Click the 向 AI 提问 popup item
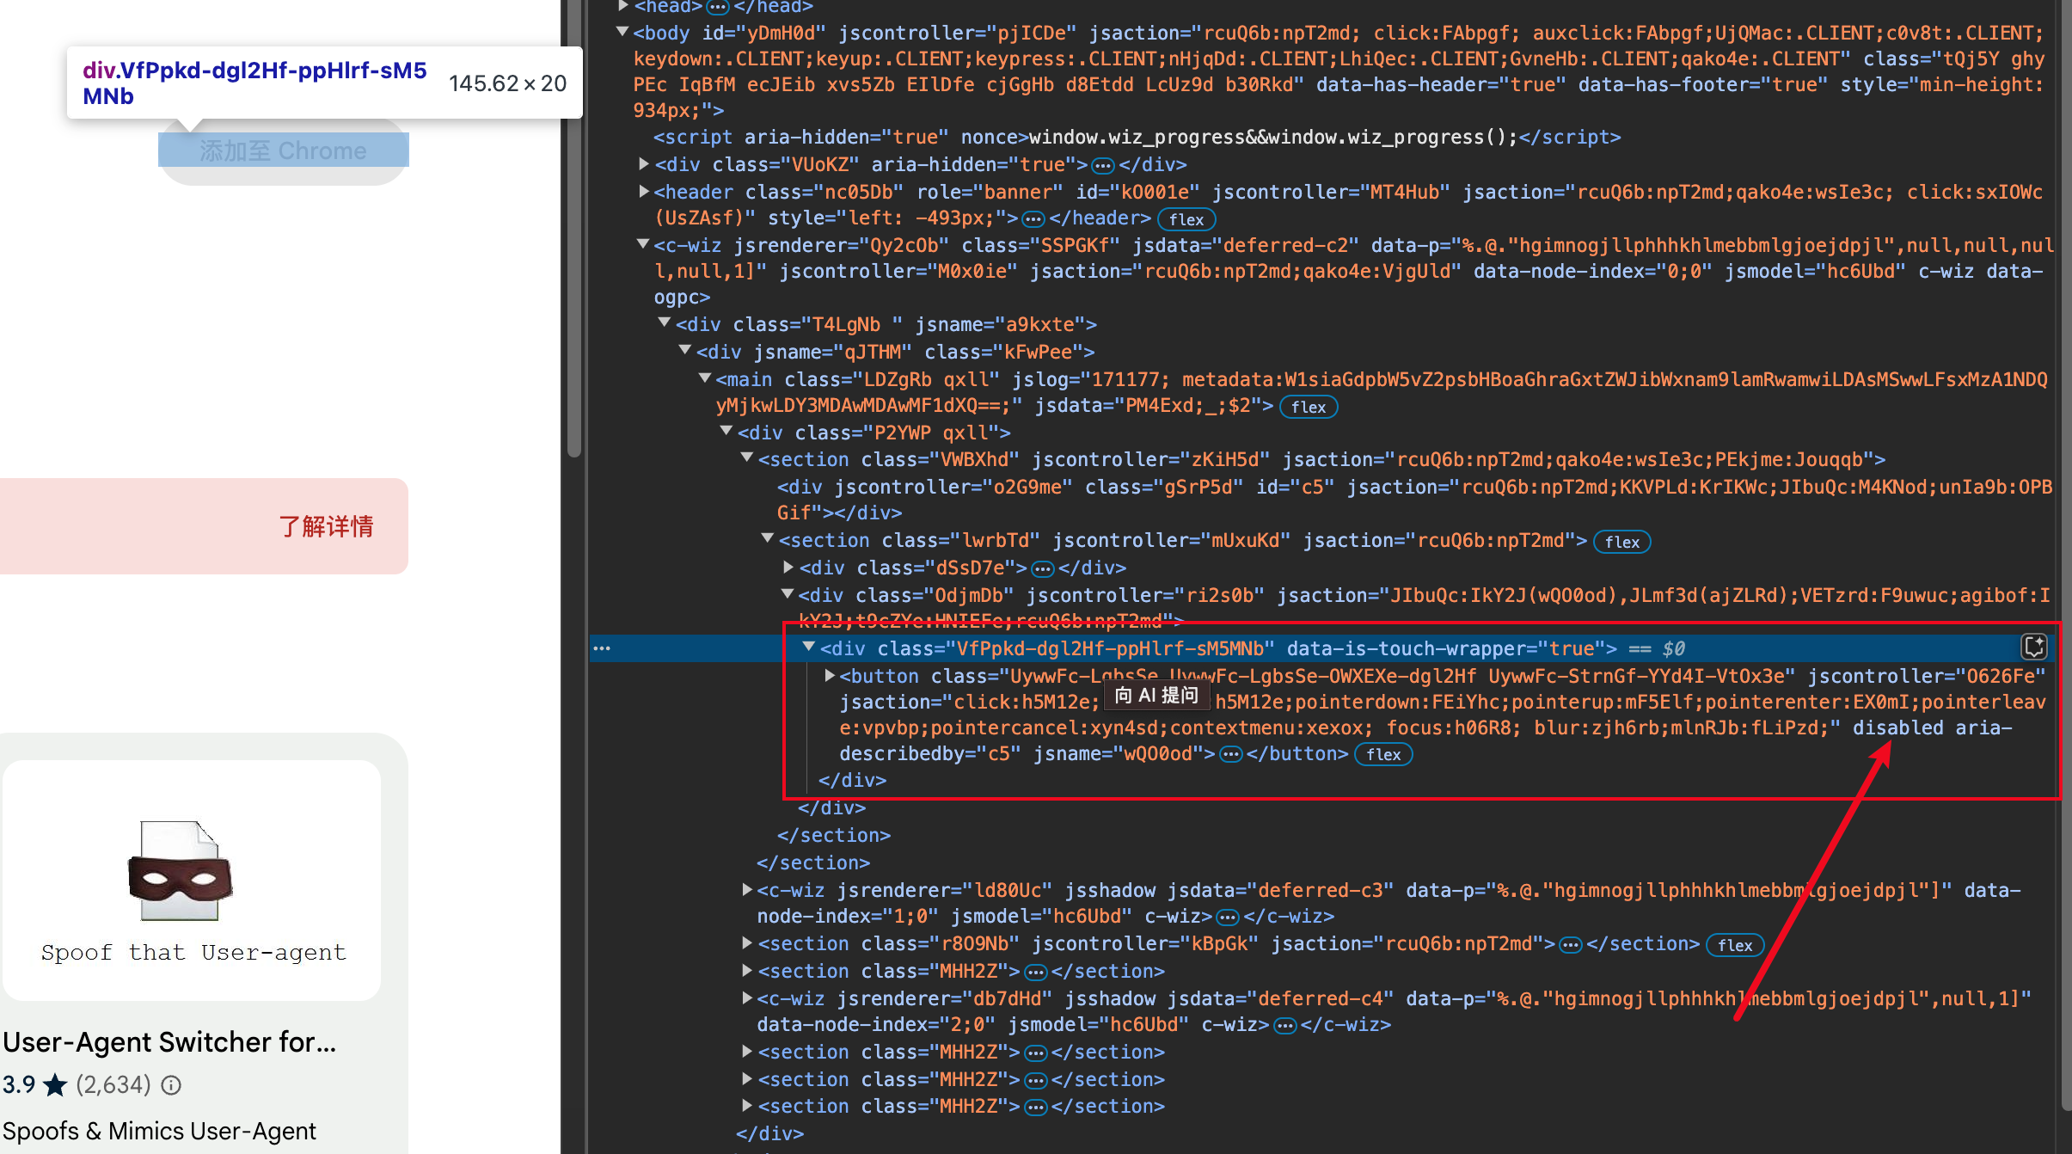 pos(1156,695)
